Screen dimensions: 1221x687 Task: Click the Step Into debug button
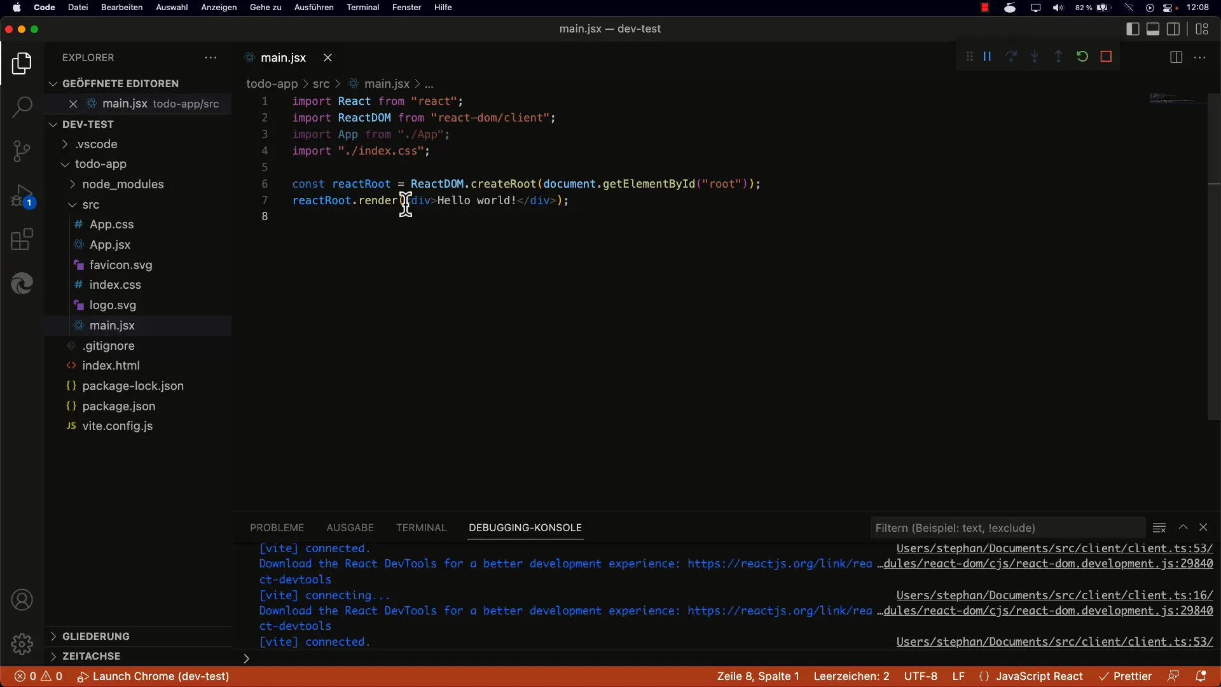[1035, 57]
